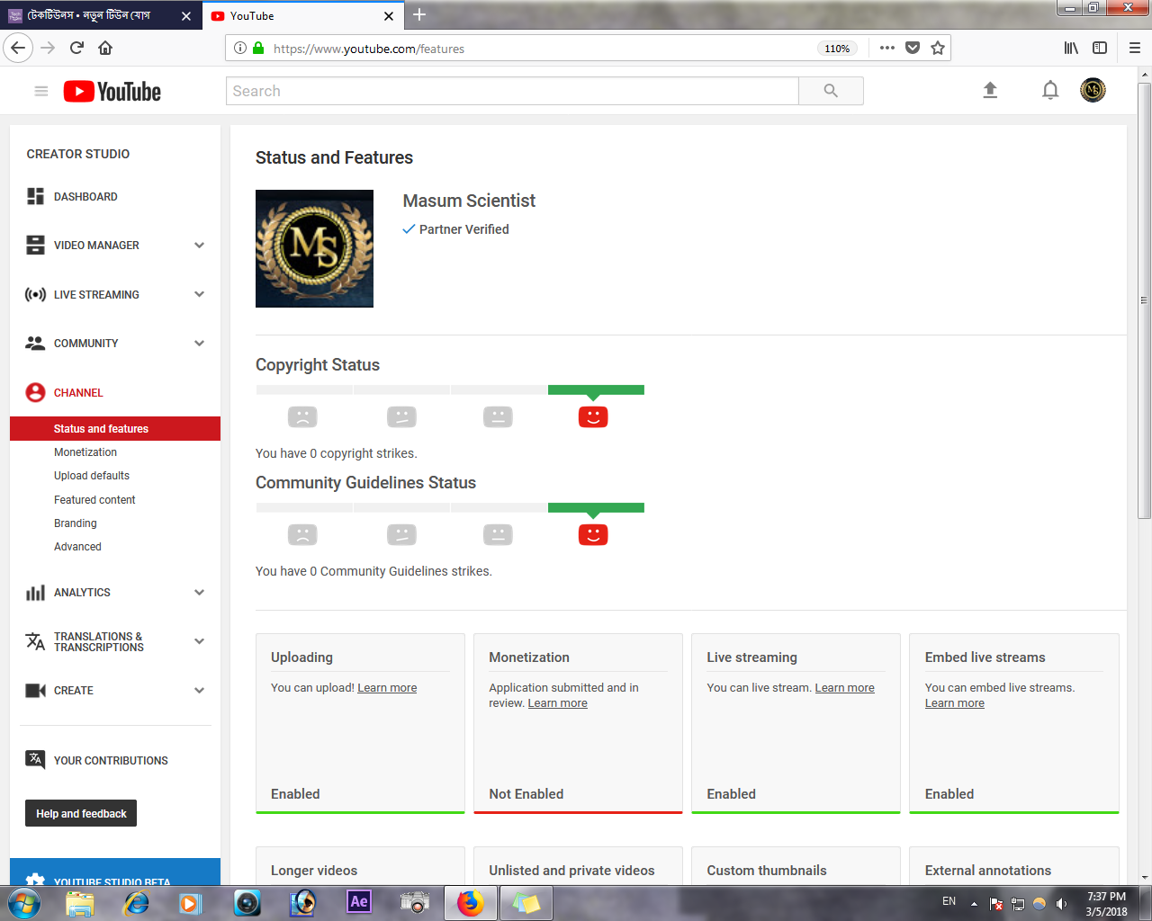Click the search magnifier button
The width and height of the screenshot is (1152, 921).
[831, 91]
